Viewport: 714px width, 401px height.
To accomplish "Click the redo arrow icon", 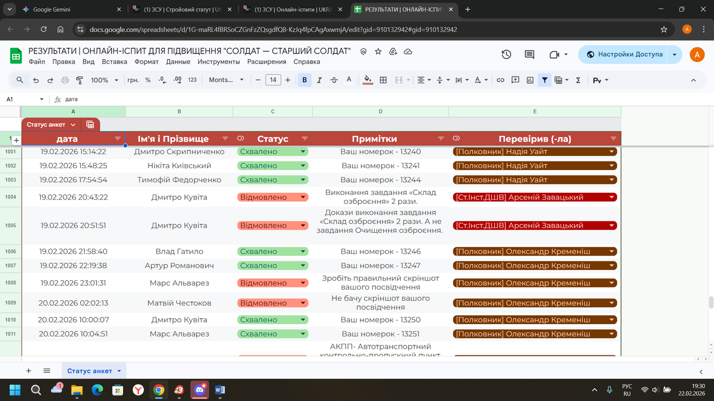I will click(50, 80).
